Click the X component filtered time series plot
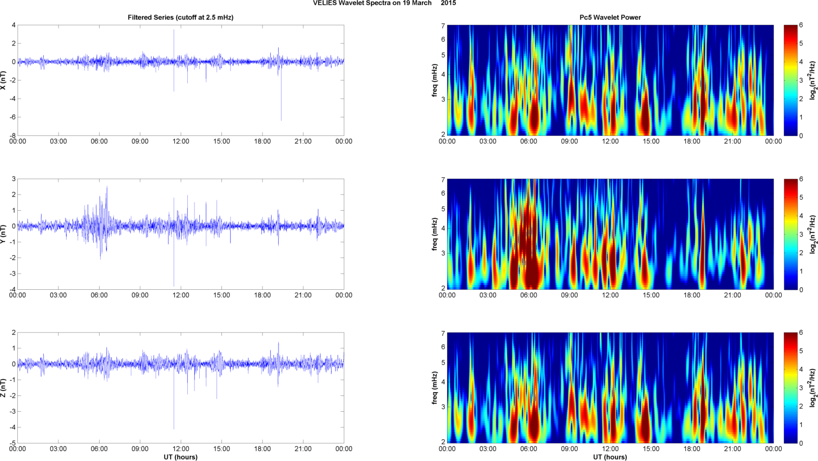818x461 pixels. pyautogui.click(x=181, y=80)
